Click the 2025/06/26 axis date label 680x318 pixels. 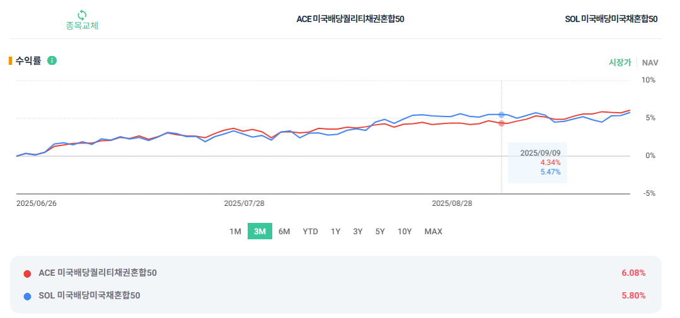37,203
